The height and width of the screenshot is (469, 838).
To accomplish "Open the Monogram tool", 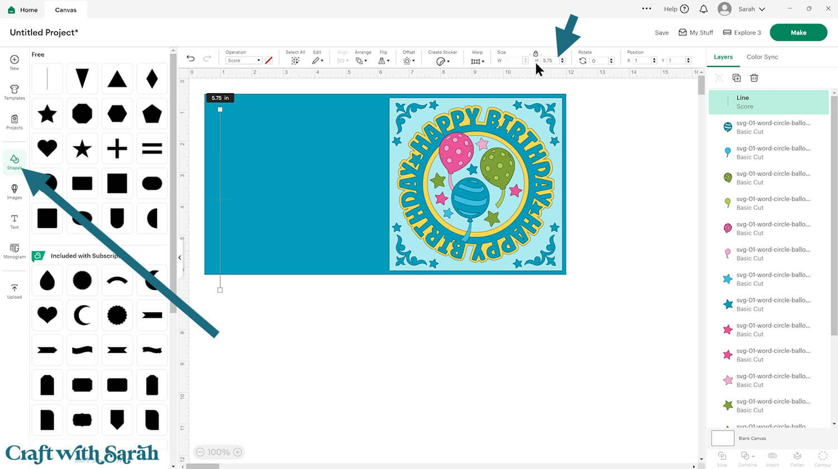I will click(15, 251).
